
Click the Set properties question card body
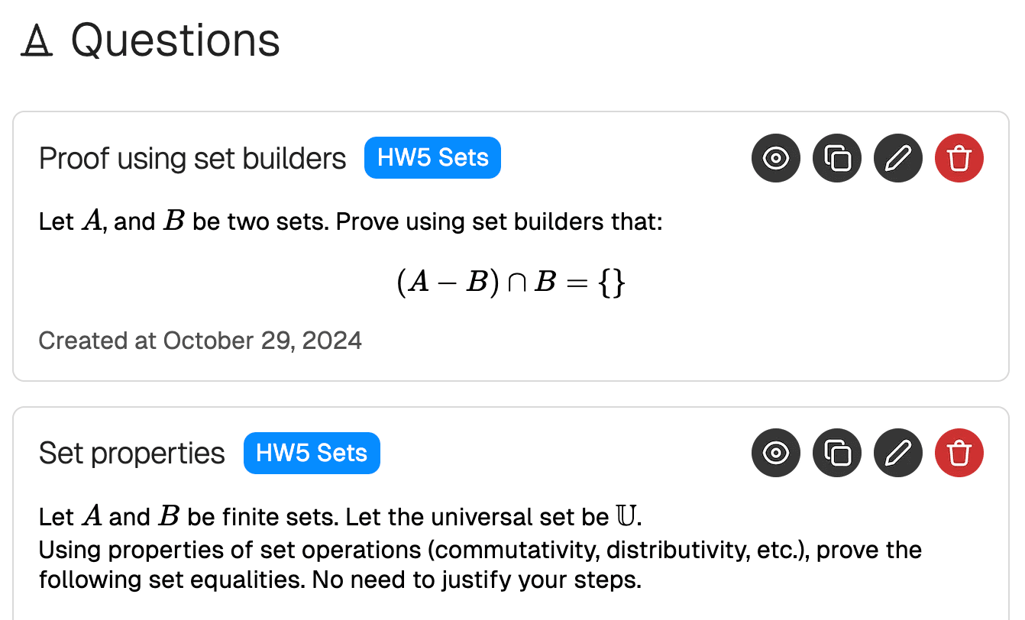(480, 548)
